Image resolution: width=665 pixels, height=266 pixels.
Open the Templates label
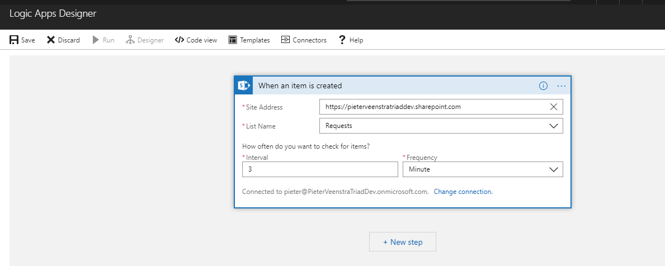tap(255, 40)
